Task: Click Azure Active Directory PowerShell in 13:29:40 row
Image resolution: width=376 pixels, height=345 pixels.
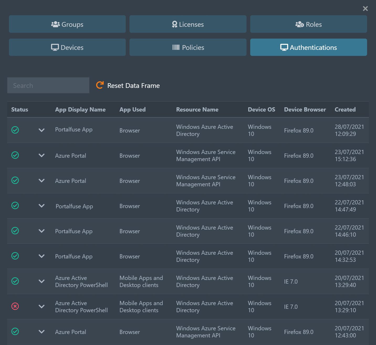Action: pos(81,282)
